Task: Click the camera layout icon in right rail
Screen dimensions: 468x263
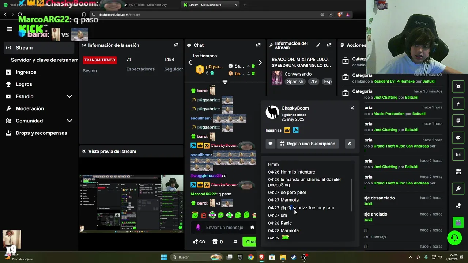Action: [458, 172]
